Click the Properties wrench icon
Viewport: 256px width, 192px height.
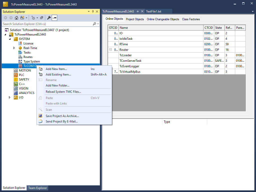[49, 18]
